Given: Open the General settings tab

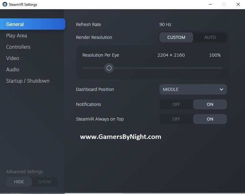Looking at the screenshot, I should click(x=33, y=24).
